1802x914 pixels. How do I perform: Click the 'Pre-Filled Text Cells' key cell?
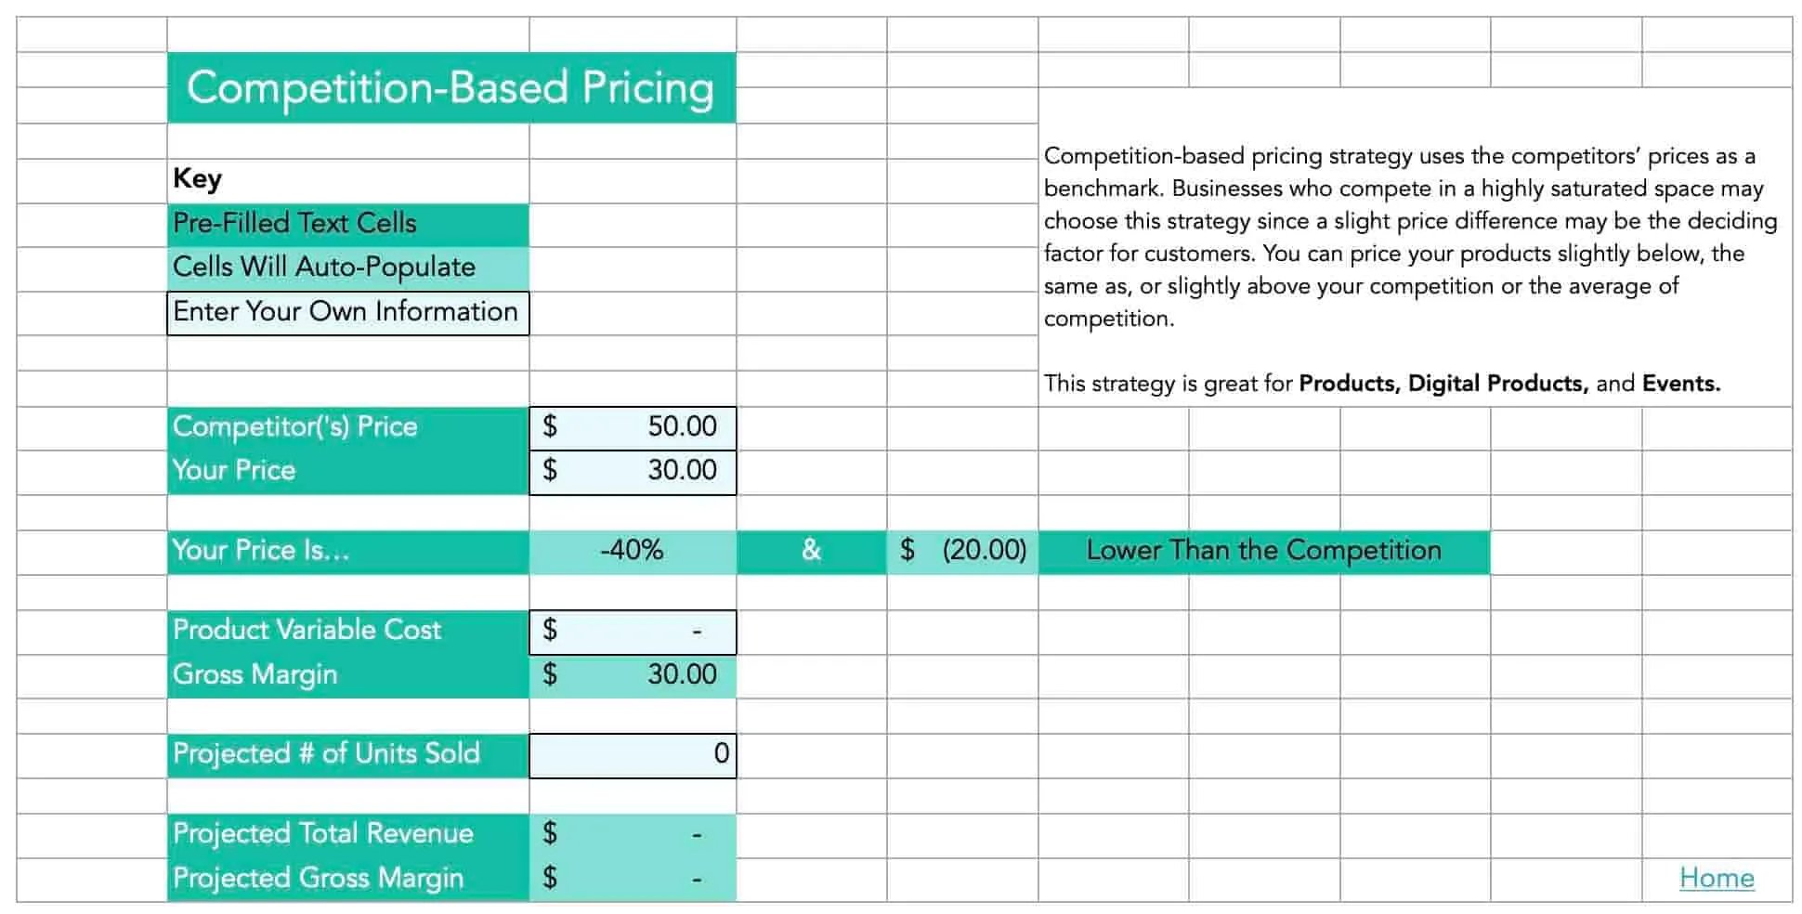[x=347, y=224]
